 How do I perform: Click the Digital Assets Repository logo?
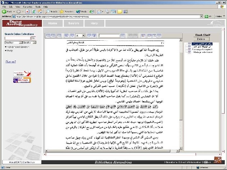click(x=22, y=23)
